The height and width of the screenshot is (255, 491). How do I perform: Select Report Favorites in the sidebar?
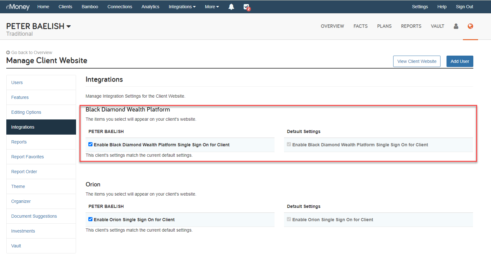(41, 157)
